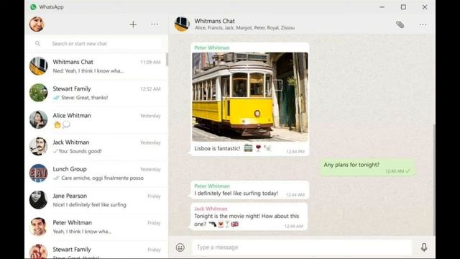Attach a file with the paperclip icon
Viewport: 460px width, 259px height.
(x=400, y=24)
